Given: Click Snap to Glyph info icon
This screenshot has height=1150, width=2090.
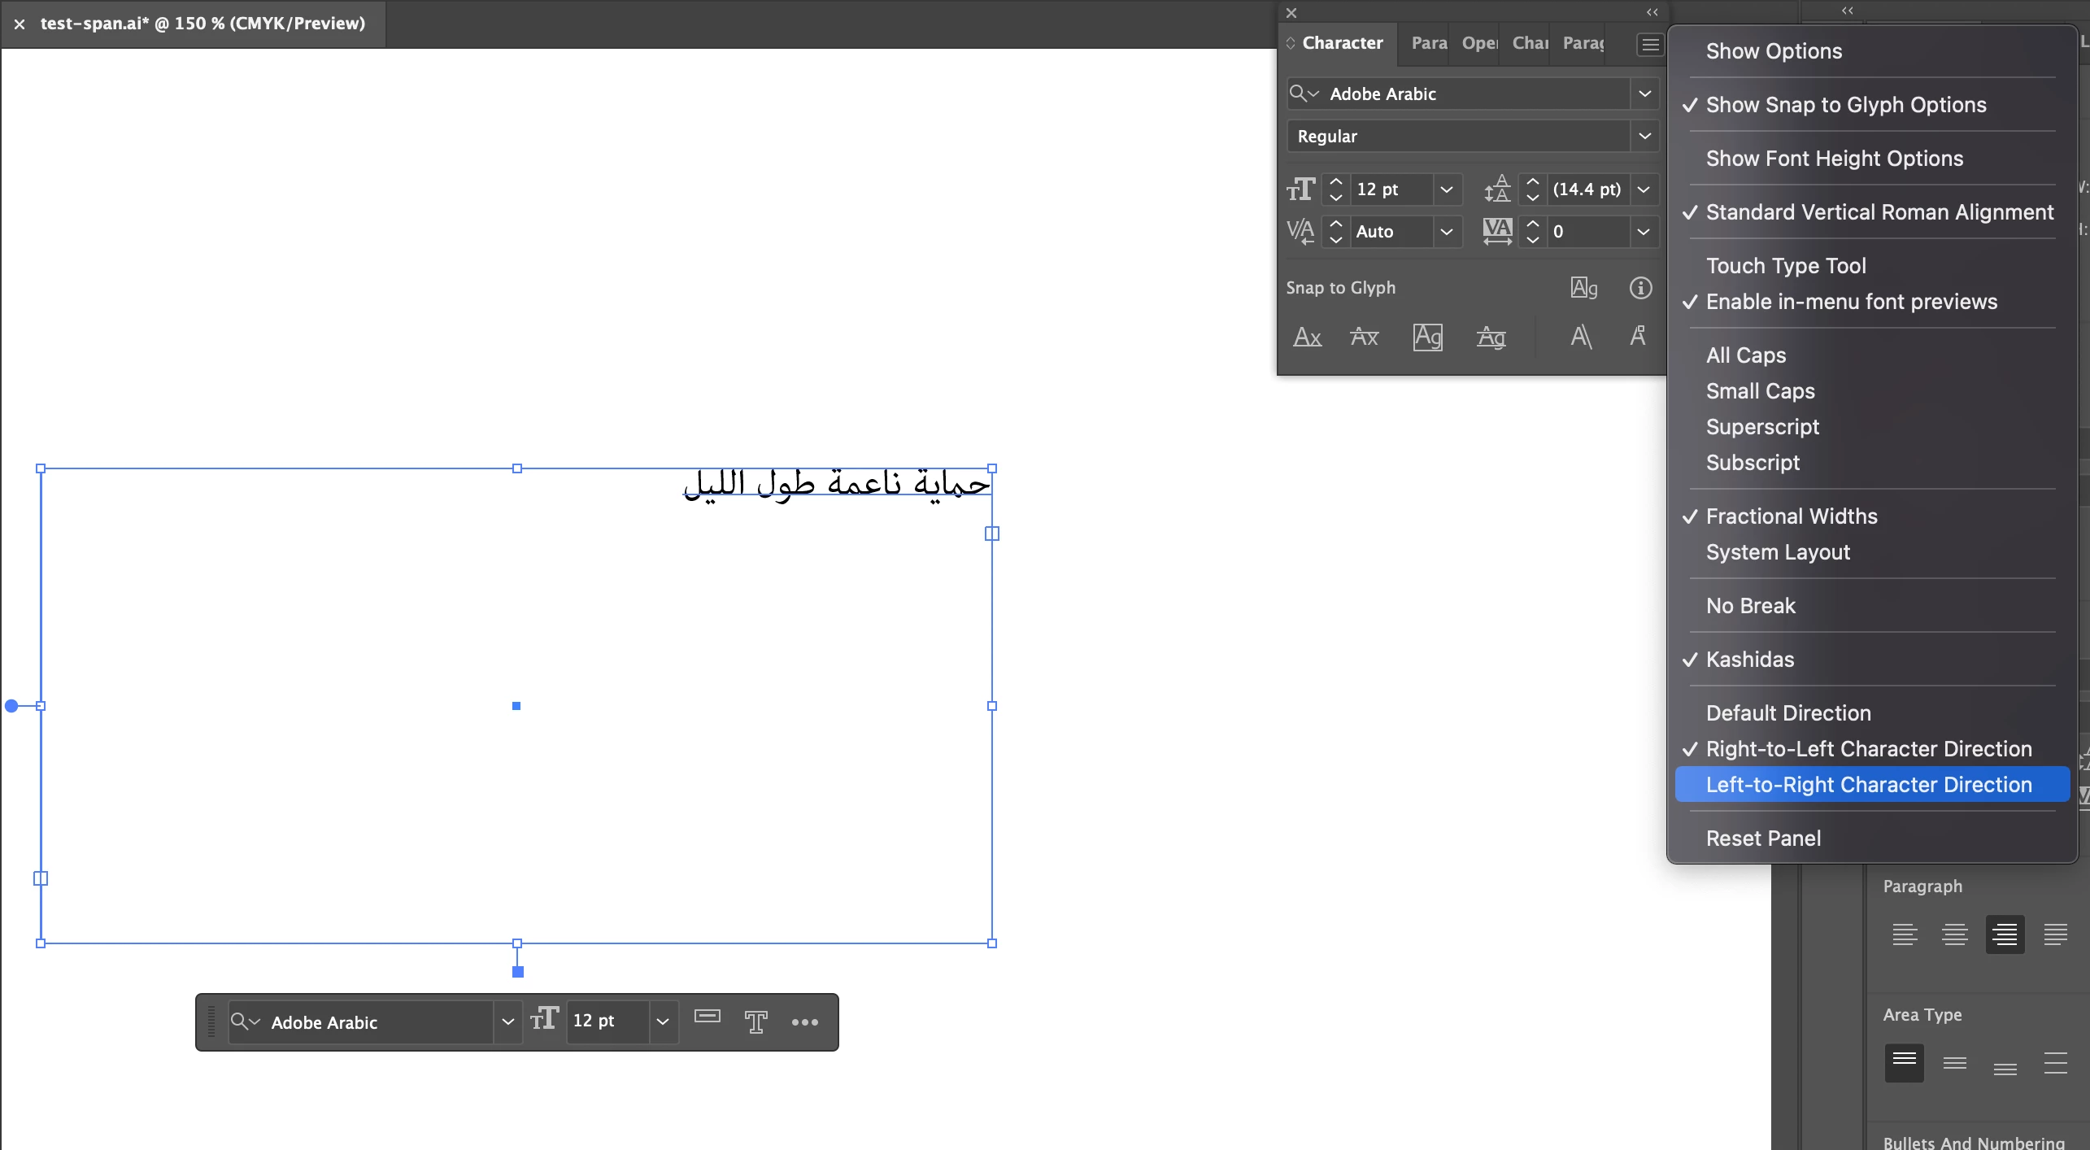Looking at the screenshot, I should [1640, 288].
